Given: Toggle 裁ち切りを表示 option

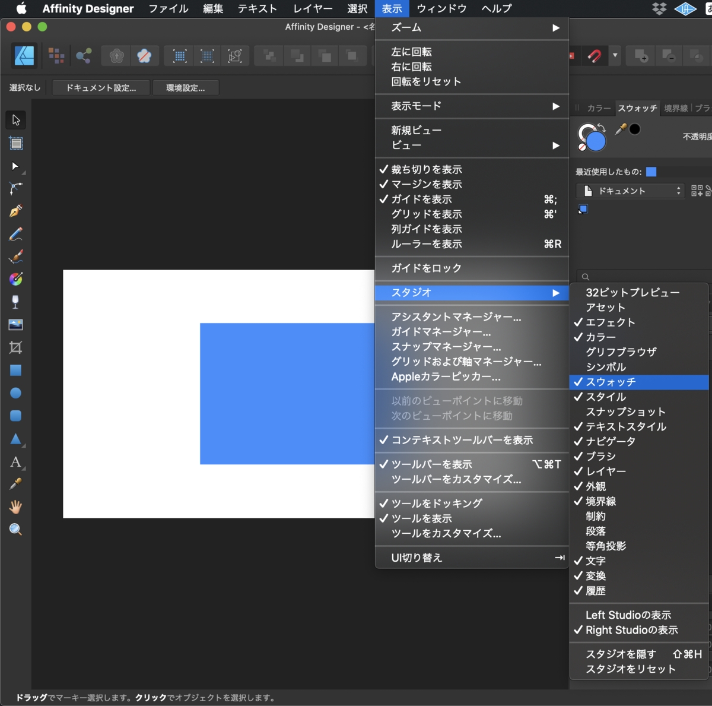Looking at the screenshot, I should [472, 170].
